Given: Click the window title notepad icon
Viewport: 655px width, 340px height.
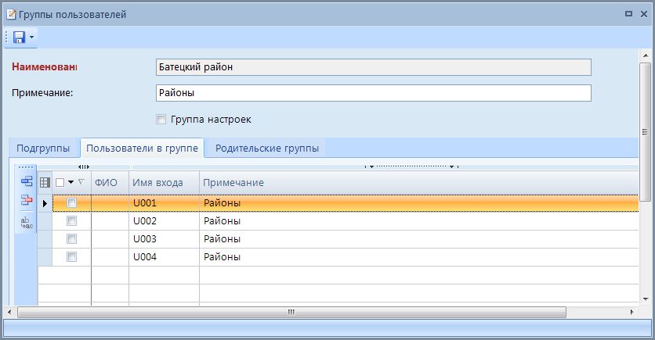Looking at the screenshot, I should (10, 14).
